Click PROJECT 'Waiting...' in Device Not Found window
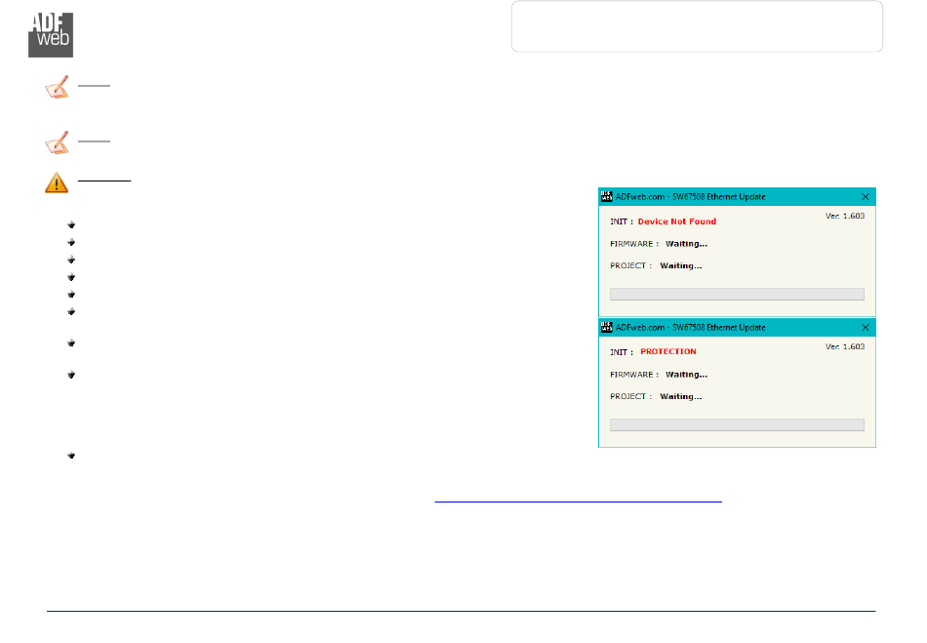The height and width of the screenshot is (643, 927). click(x=681, y=266)
